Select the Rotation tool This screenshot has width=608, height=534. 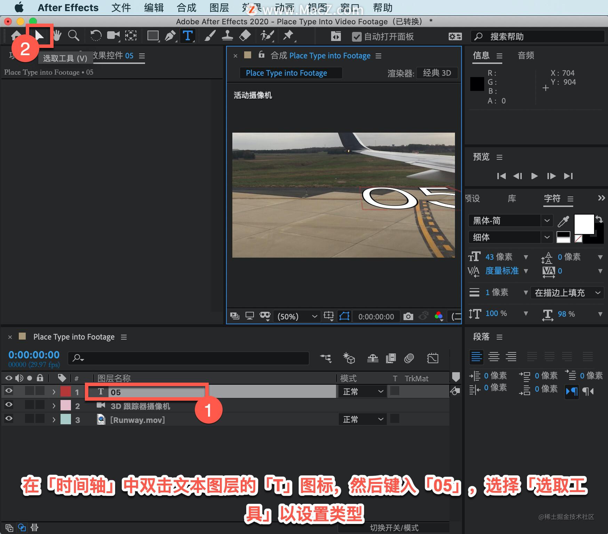click(96, 35)
